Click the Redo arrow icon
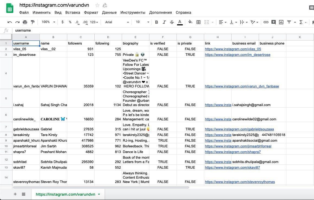The width and height of the screenshot is (314, 200). 17,22
